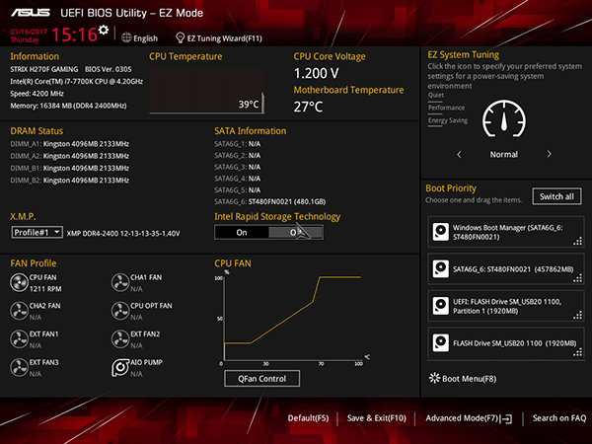Image resolution: width=592 pixels, height=444 pixels.
Task: Grab drag handle on UEFI FLASH Drive entry
Action: click(577, 316)
